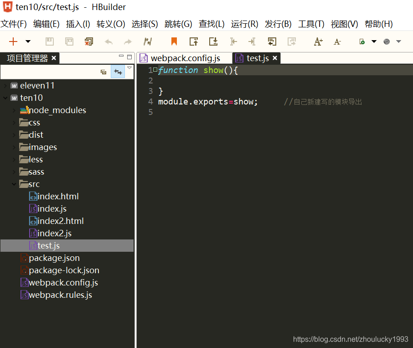Image resolution: width=413 pixels, height=348 pixels.
Task: Click the Undo arrow icon
Action: click(x=108, y=42)
